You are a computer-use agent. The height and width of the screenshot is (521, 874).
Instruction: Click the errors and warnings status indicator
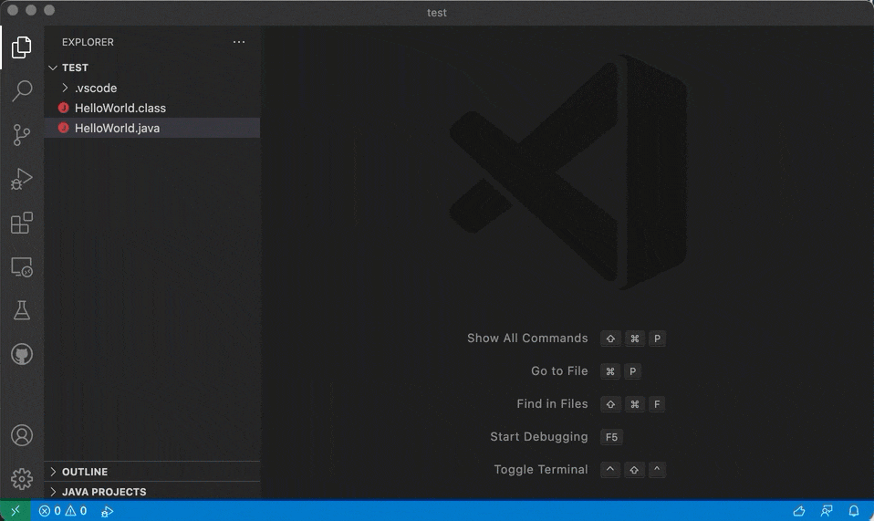pos(63,511)
